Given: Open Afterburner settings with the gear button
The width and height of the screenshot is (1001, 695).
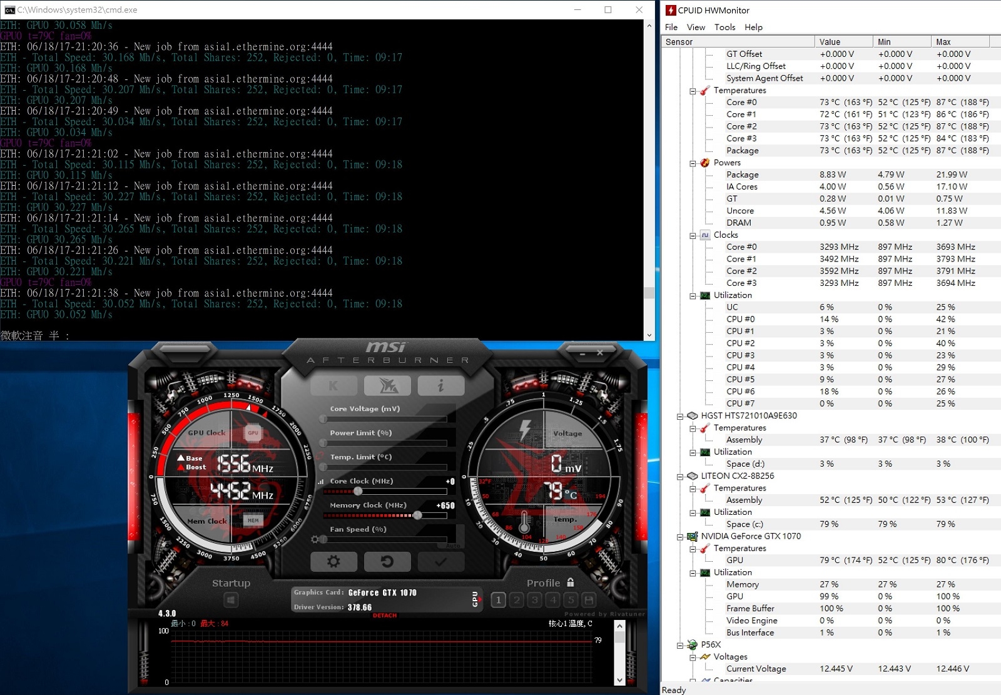Looking at the screenshot, I should pos(333,561).
